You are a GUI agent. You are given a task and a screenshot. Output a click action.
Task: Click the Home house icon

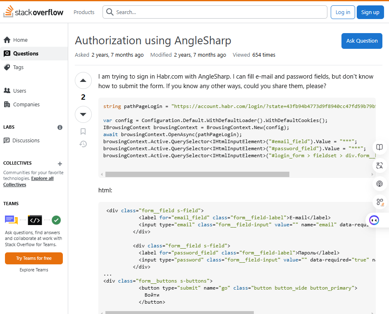coord(7,40)
